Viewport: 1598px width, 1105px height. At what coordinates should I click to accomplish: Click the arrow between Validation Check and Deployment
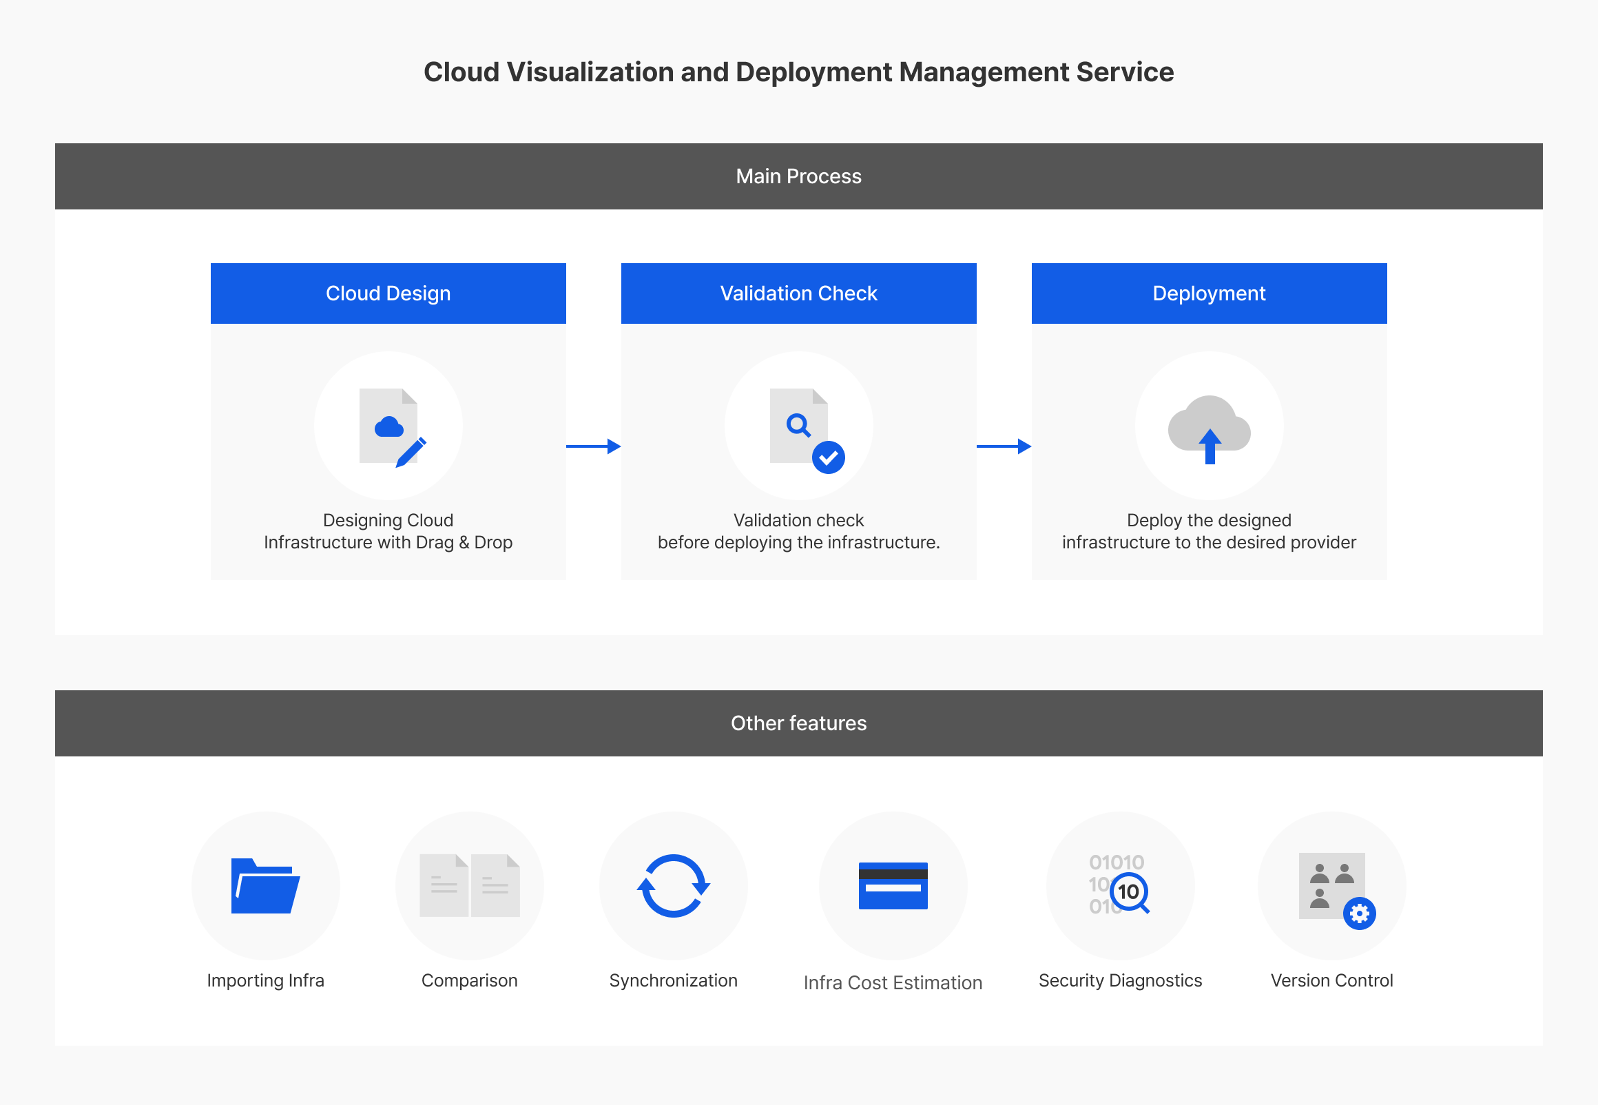[x=1004, y=446]
